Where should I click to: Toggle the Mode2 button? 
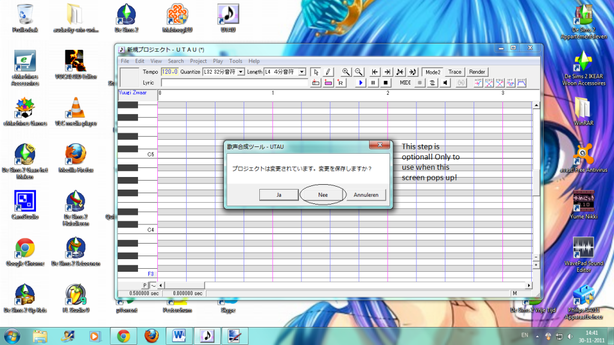coord(433,72)
